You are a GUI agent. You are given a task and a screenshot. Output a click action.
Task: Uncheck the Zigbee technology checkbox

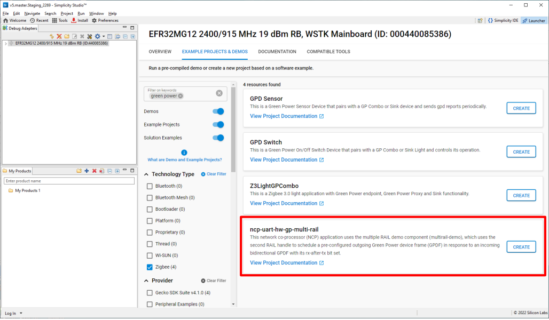pos(150,267)
